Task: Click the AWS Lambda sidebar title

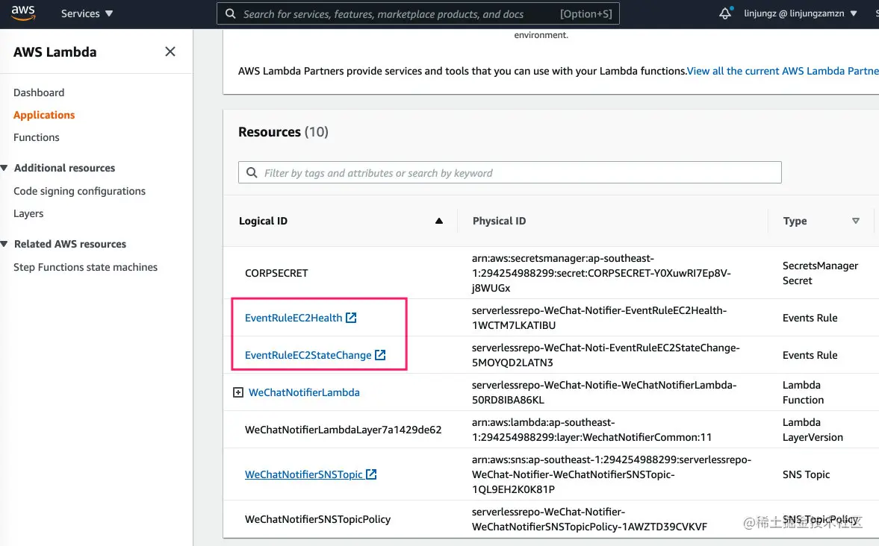Action: (55, 52)
